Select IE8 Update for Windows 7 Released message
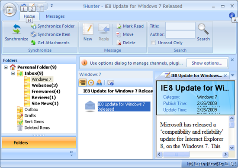Image resolution: width=238 pixels, height=168 pixels. click(124, 106)
